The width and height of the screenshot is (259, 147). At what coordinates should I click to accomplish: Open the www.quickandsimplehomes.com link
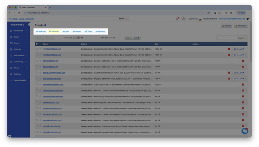point(232,19)
